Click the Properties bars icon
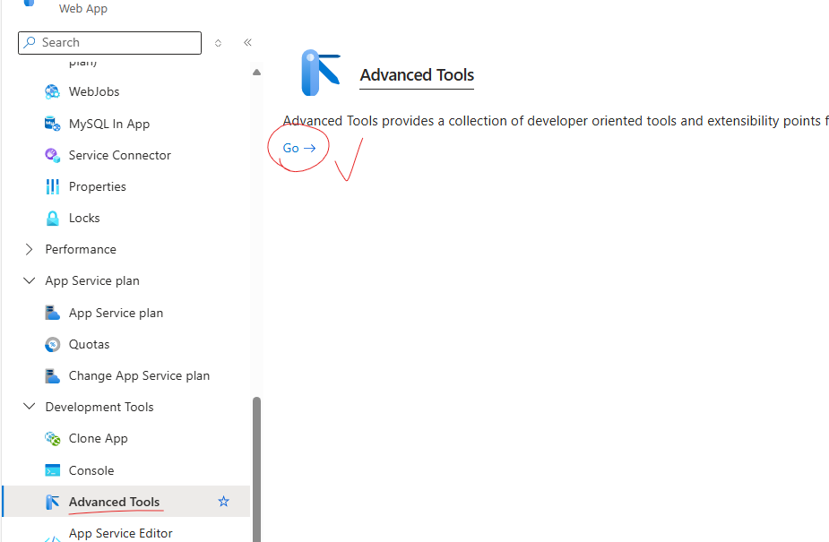829x542 pixels. pos(52,186)
